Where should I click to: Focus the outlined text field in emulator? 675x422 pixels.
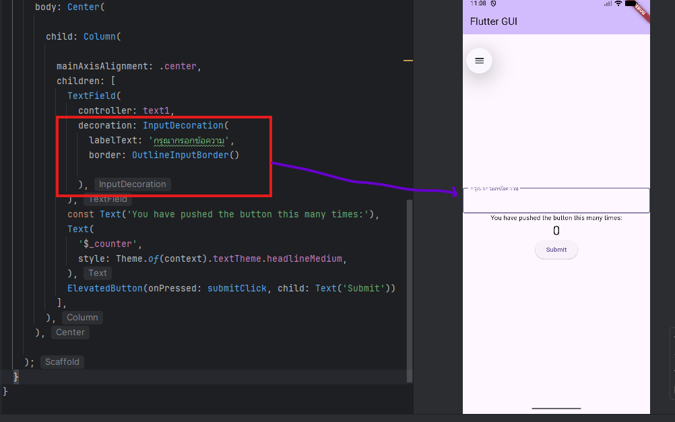point(556,201)
